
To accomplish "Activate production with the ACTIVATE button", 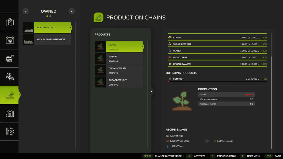I will [x=200, y=156].
